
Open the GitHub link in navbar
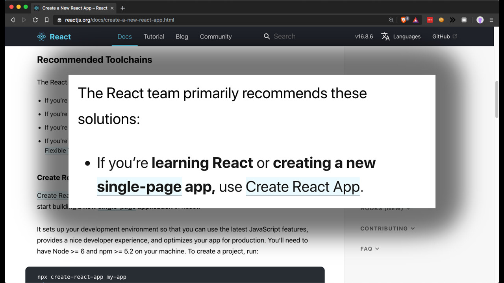[x=441, y=37]
